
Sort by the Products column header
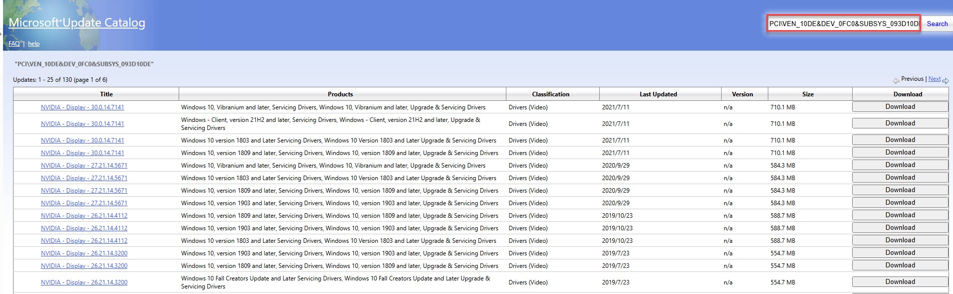pos(340,94)
